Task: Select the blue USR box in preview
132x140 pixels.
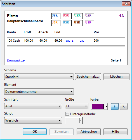Action: (x=56, y=16)
